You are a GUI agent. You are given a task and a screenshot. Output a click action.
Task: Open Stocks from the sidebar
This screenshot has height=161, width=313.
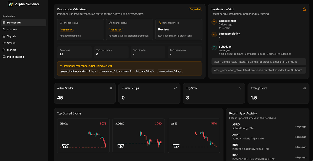23,43
